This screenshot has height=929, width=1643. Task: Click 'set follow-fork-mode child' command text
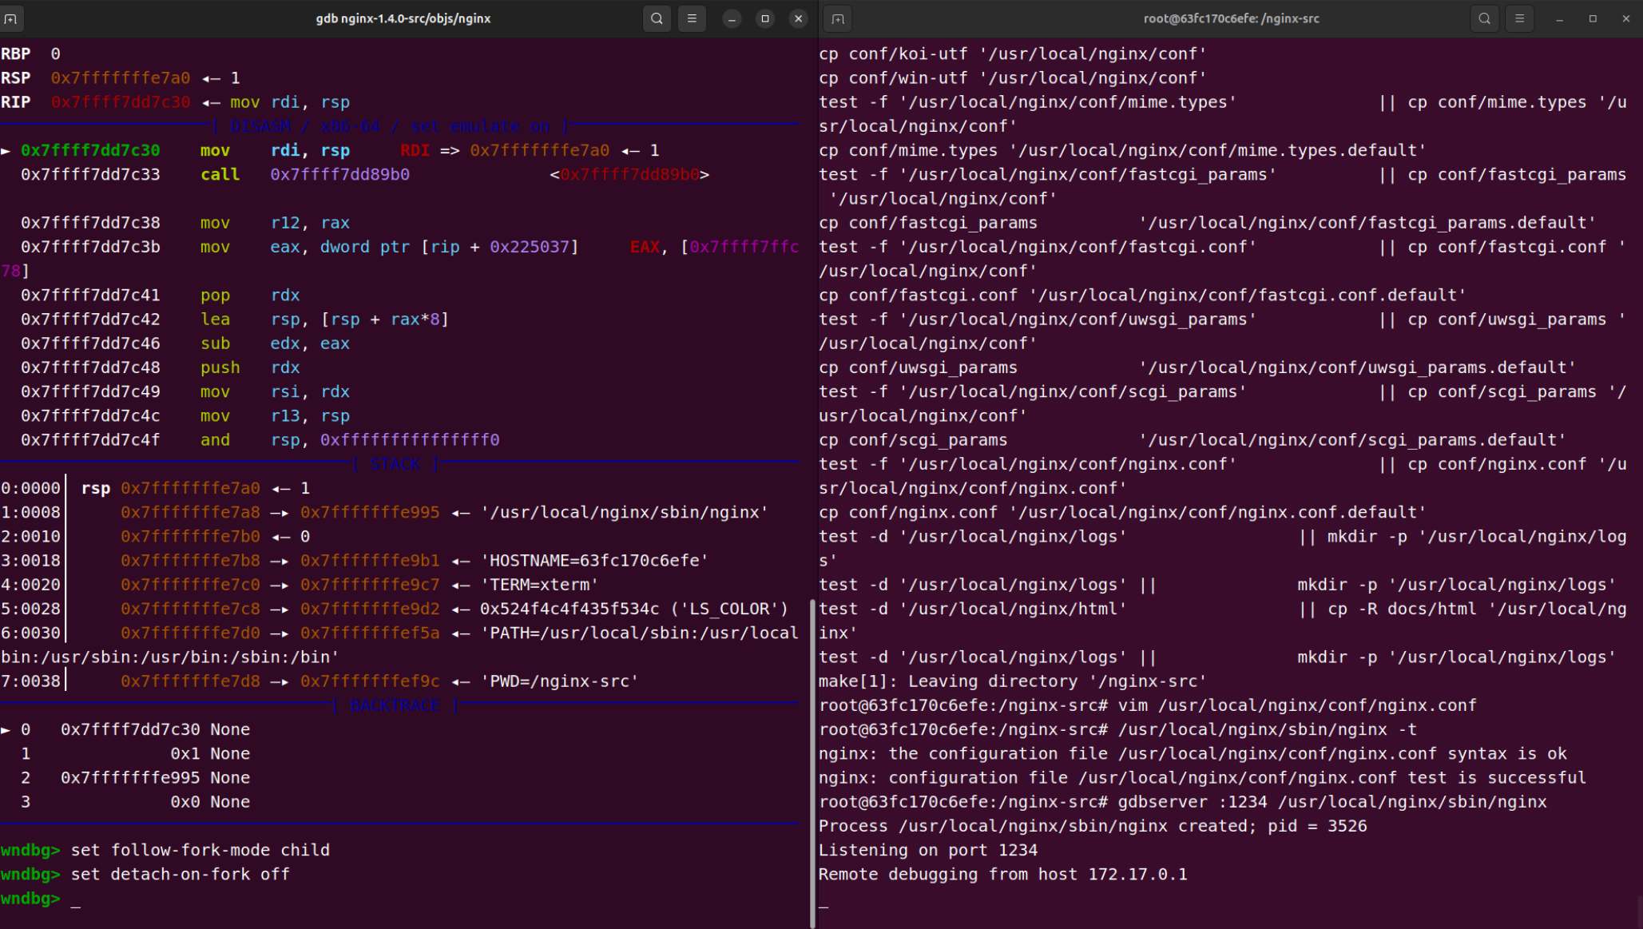(x=200, y=850)
